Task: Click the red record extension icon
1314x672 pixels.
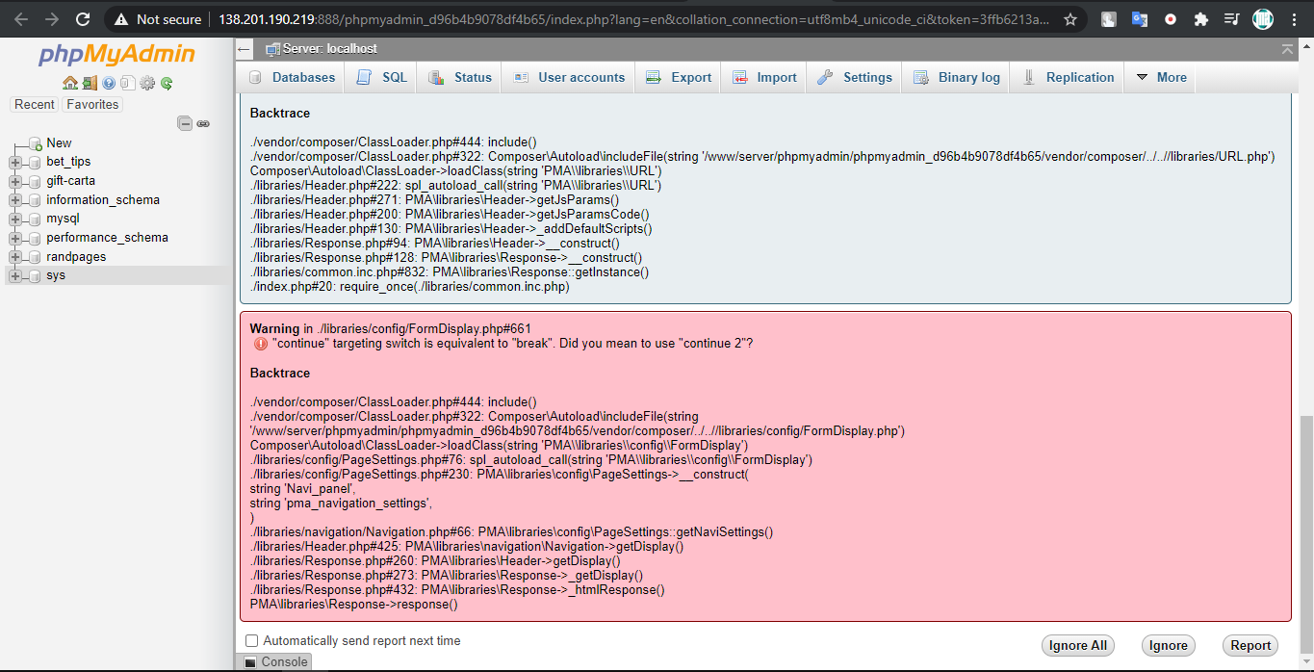Action: [x=1170, y=19]
